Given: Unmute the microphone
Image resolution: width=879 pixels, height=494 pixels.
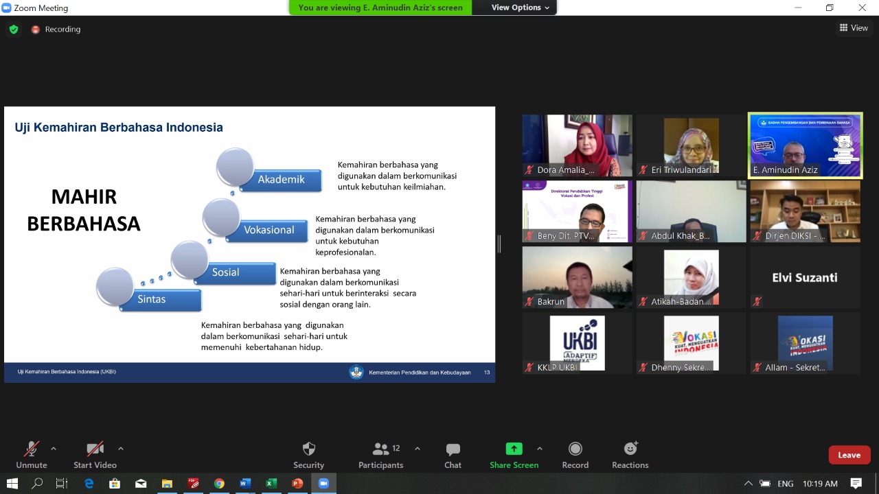Looking at the screenshot, I should coord(31,449).
